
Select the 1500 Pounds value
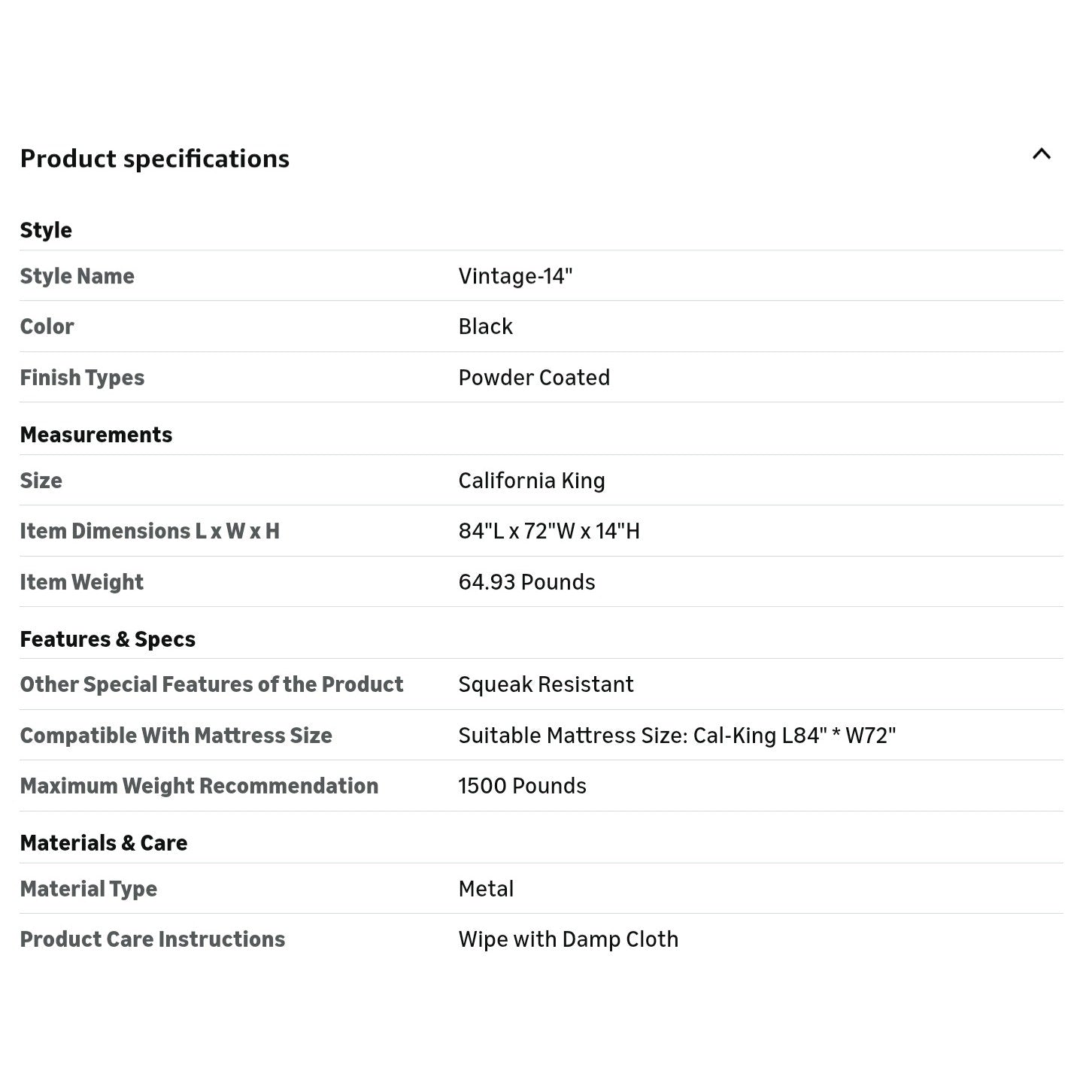point(522,786)
